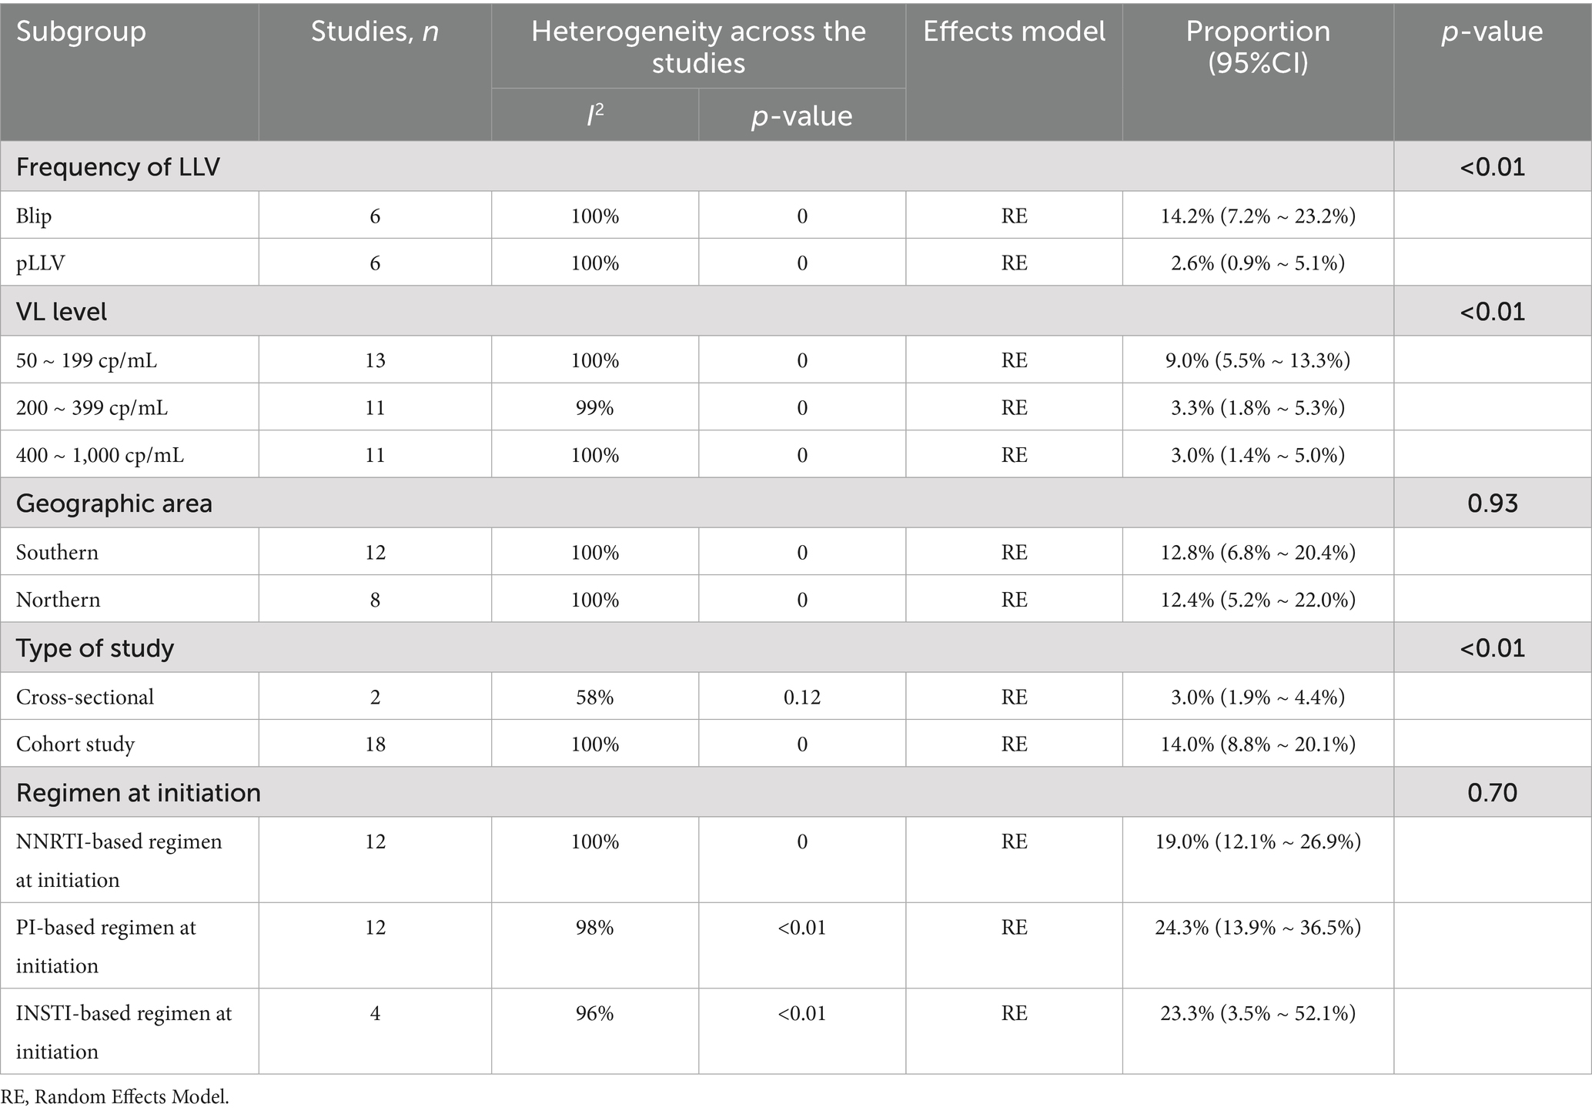The image size is (1592, 1114).
Task: Select the Cross-sectional row label
Action: (85, 698)
